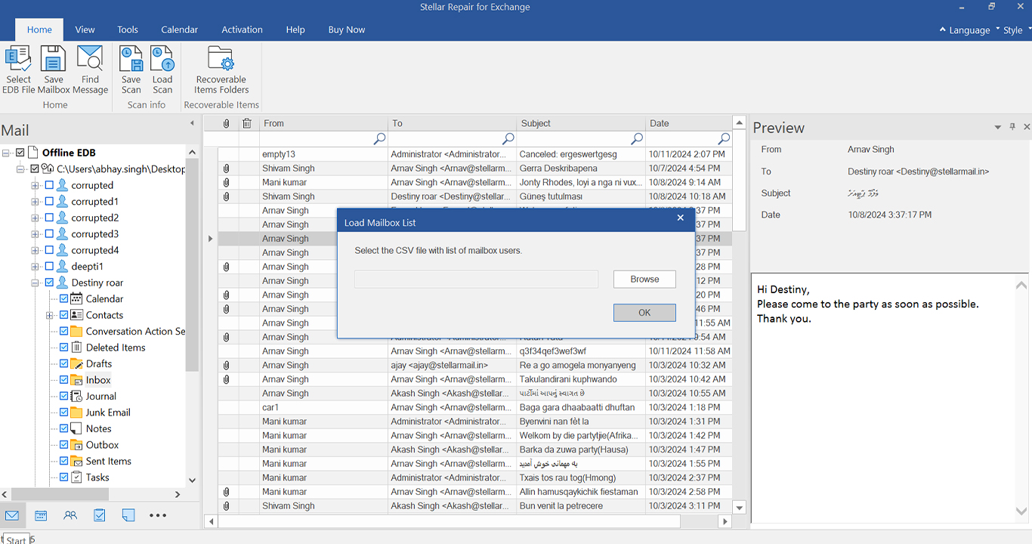Screen dimensions: 1032x544
Task: Click the search icon in the Subject filter
Action: (x=637, y=138)
